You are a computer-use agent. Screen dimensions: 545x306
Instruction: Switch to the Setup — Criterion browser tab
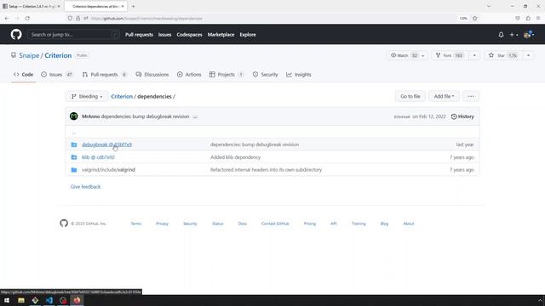(x=32, y=6)
